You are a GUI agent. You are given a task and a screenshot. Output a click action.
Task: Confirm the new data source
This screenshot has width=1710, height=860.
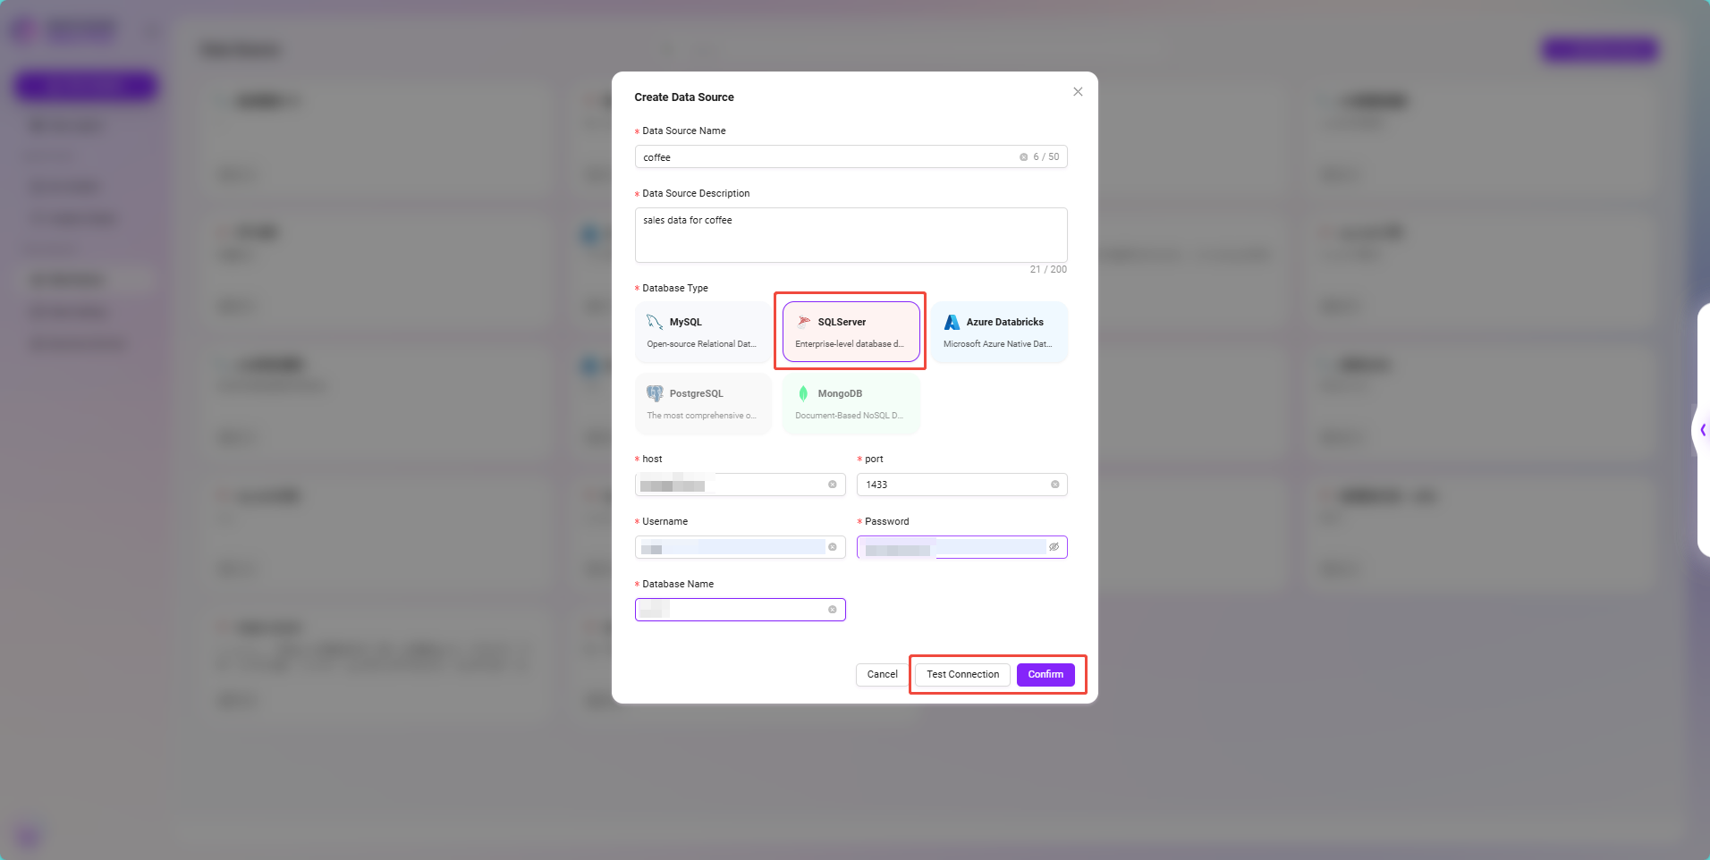coord(1045,675)
